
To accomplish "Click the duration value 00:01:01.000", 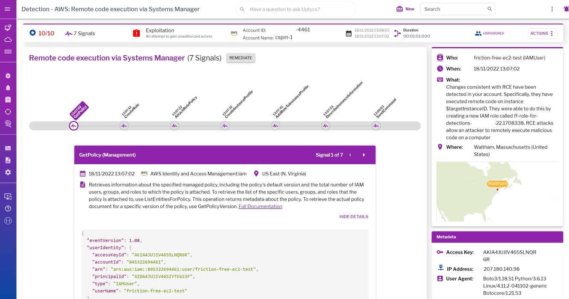I will pyautogui.click(x=416, y=36).
